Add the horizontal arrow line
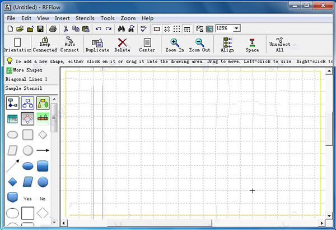The height and width of the screenshot is (230, 336). (x=43, y=151)
